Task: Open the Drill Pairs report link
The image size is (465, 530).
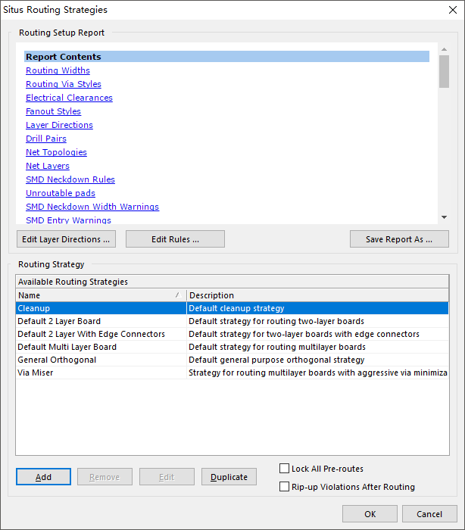Action: 45,139
